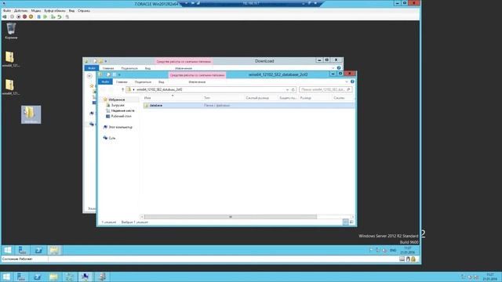502x282 pixels.
Task: Open the Медиа menu in the VM window
Action: click(36, 10)
